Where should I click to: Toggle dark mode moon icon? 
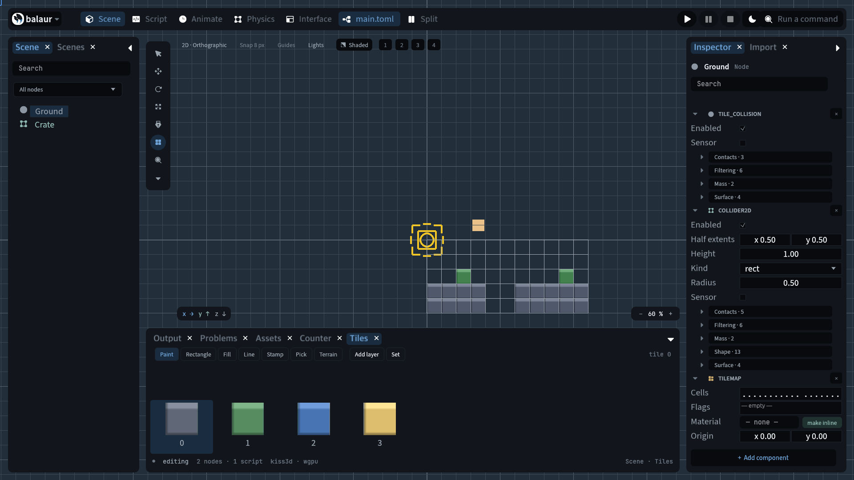coord(752,19)
